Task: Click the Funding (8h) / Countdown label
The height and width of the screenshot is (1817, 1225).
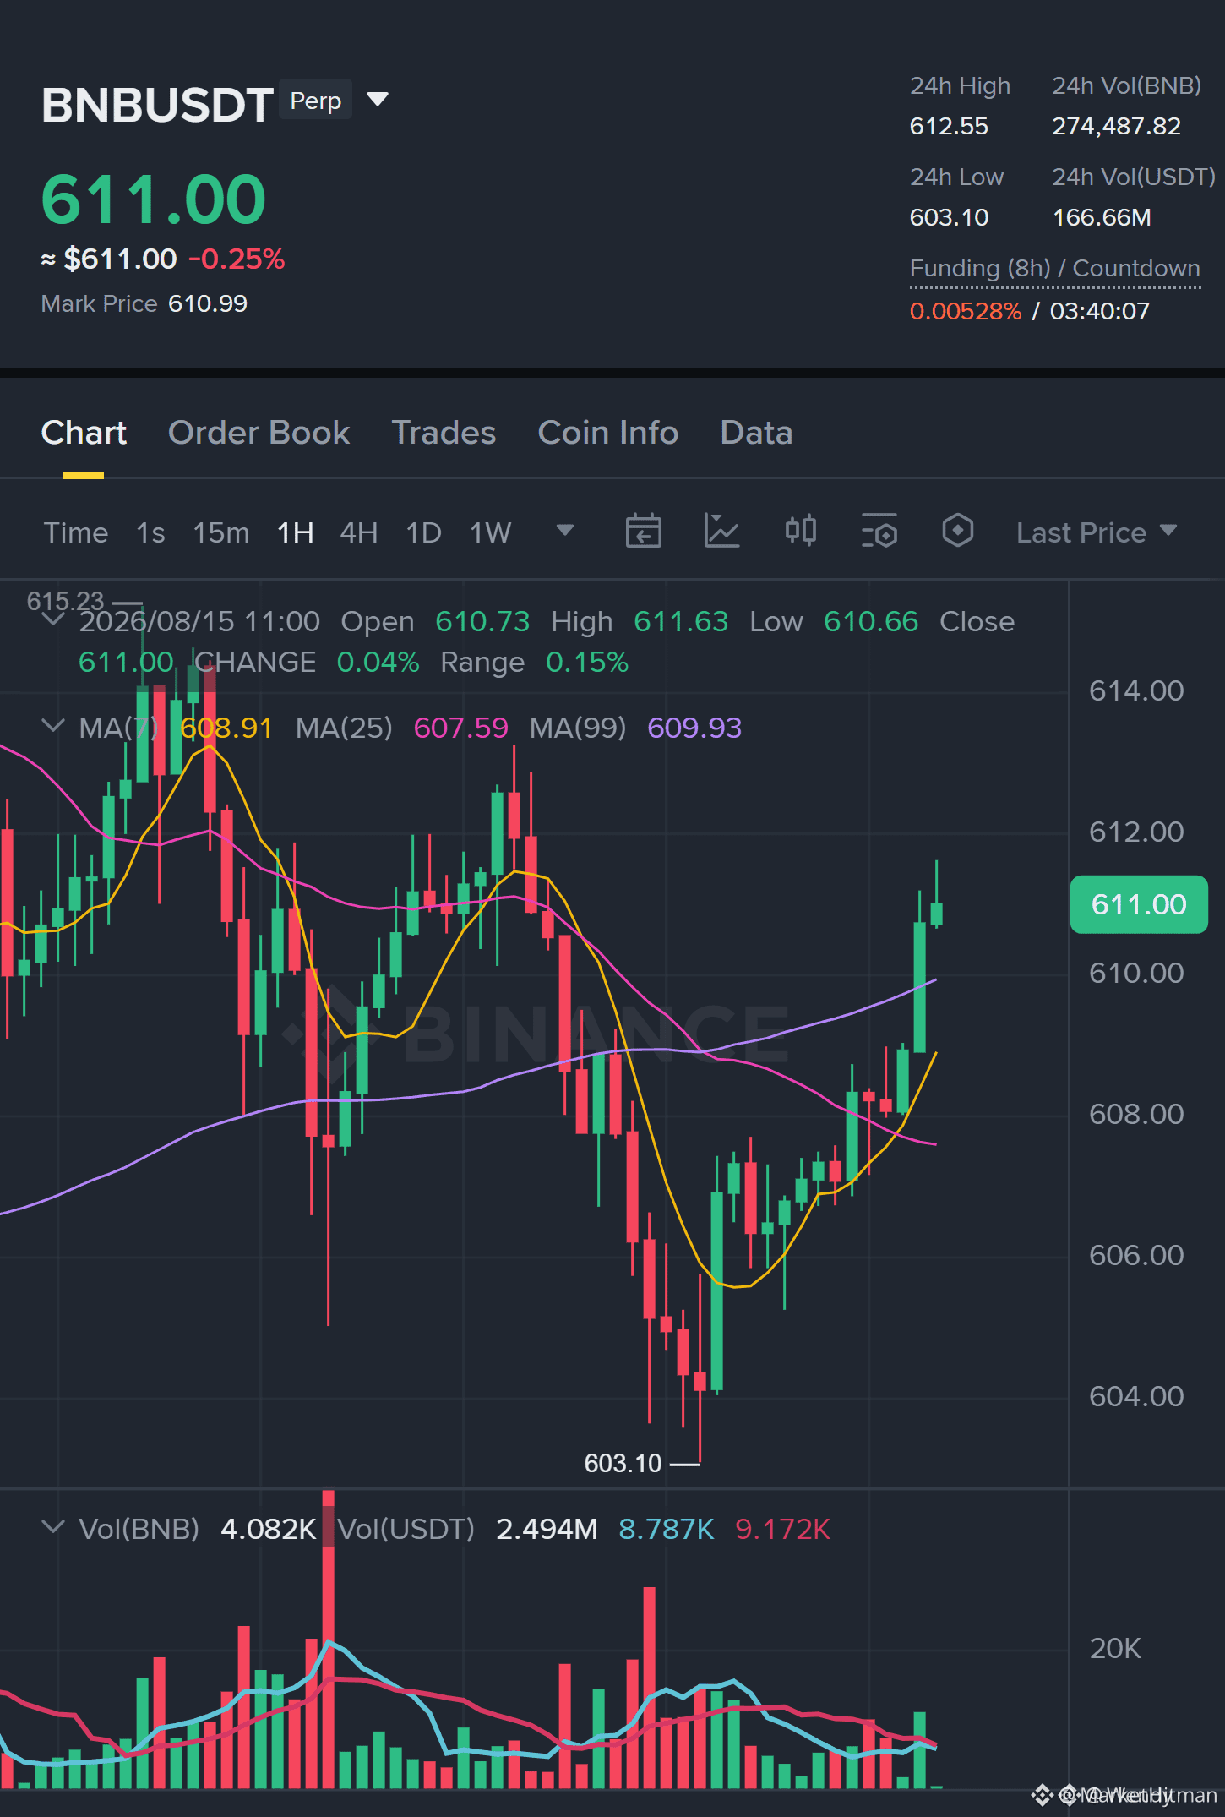Action: tap(1055, 269)
